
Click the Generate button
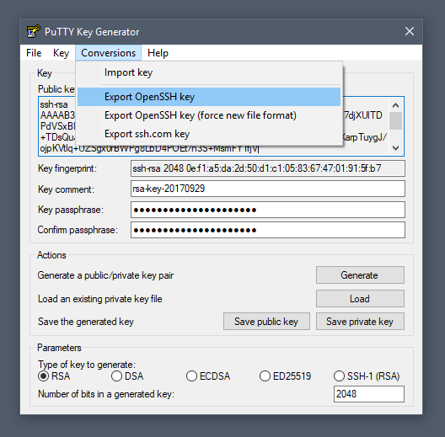[360, 275]
